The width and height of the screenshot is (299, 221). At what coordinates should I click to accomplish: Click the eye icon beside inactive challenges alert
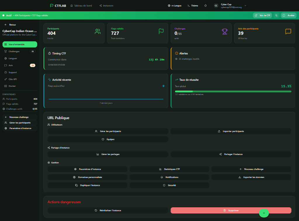click(x=176, y=59)
